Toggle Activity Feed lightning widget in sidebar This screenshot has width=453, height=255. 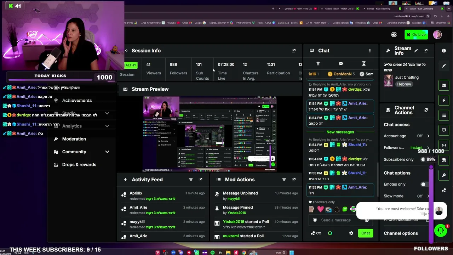(444, 100)
